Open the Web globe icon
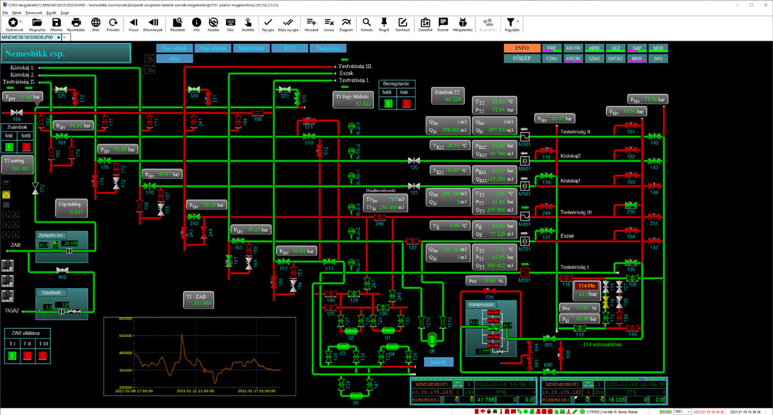 [x=95, y=22]
